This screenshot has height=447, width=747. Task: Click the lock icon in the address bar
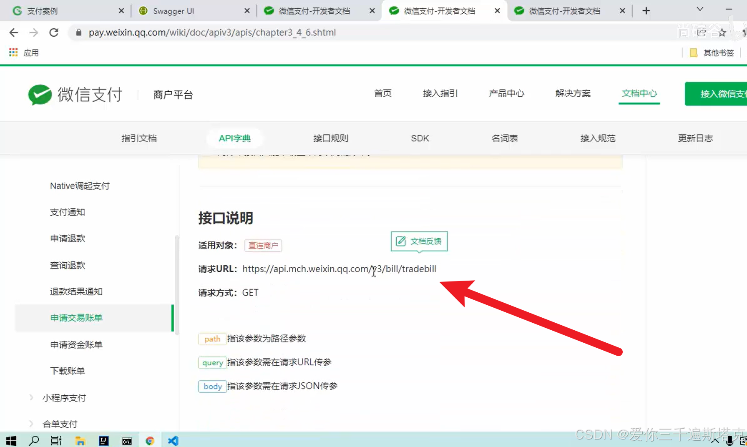78,33
